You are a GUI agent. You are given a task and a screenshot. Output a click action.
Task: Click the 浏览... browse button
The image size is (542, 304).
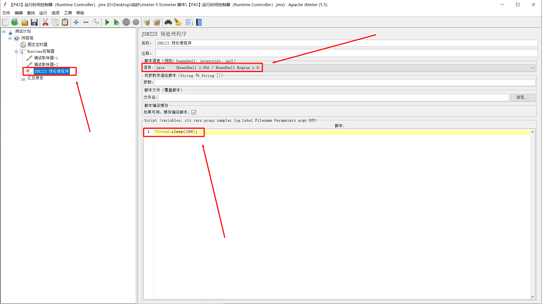pos(523,97)
